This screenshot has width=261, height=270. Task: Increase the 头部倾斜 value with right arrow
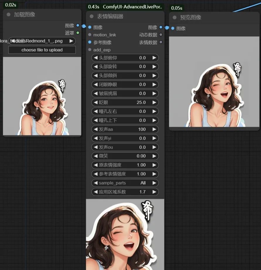click(154, 76)
